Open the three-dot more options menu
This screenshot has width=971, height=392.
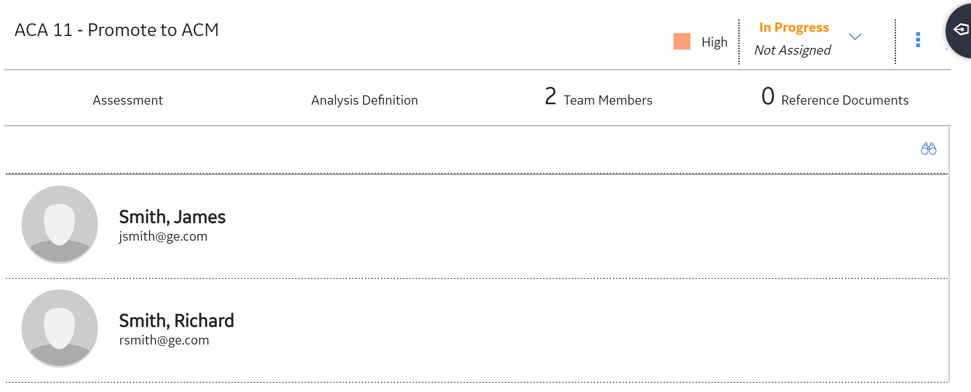coord(918,40)
